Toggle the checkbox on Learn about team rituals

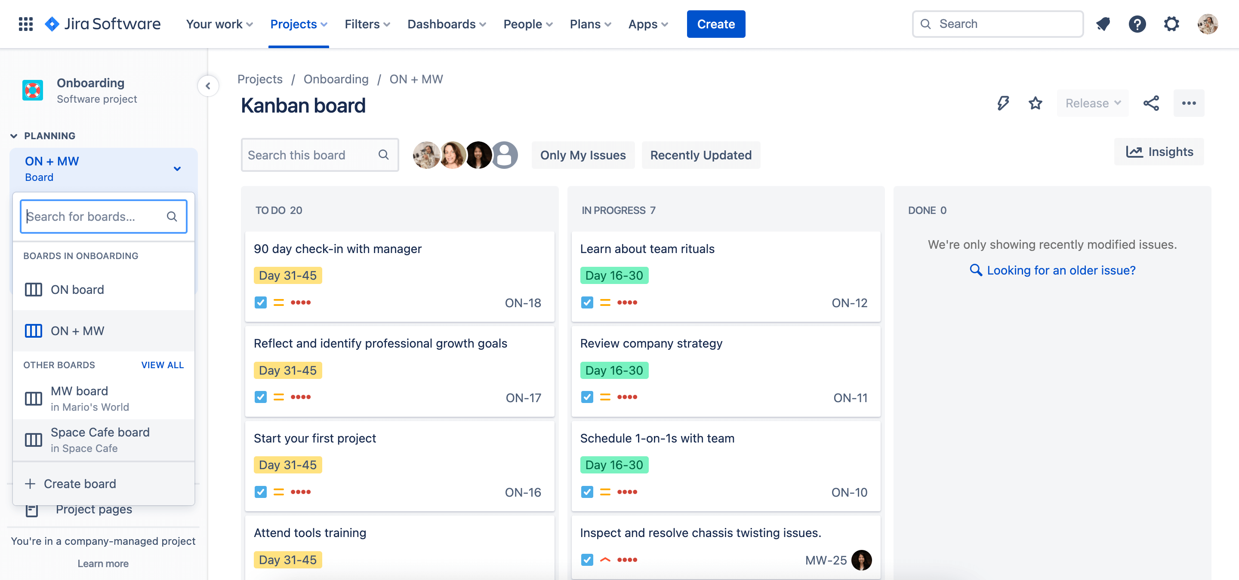coord(587,302)
